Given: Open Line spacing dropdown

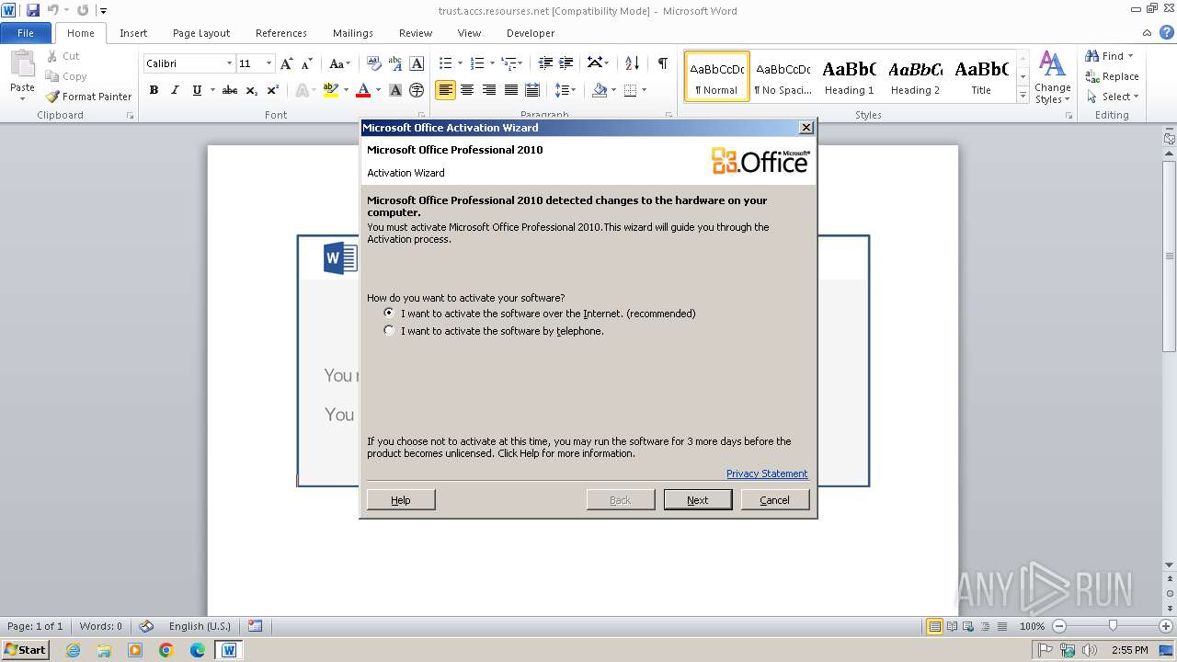Looking at the screenshot, I should click(x=566, y=90).
